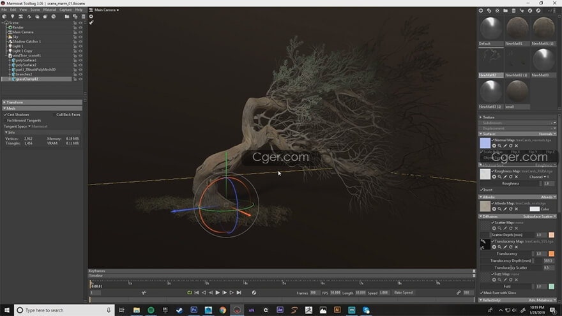Click the duplicate object icon in scene toolbar
562x316 pixels.
[75, 17]
